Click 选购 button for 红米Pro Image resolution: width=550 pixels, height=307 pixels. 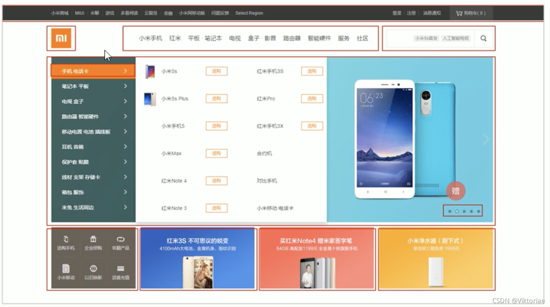(x=312, y=99)
